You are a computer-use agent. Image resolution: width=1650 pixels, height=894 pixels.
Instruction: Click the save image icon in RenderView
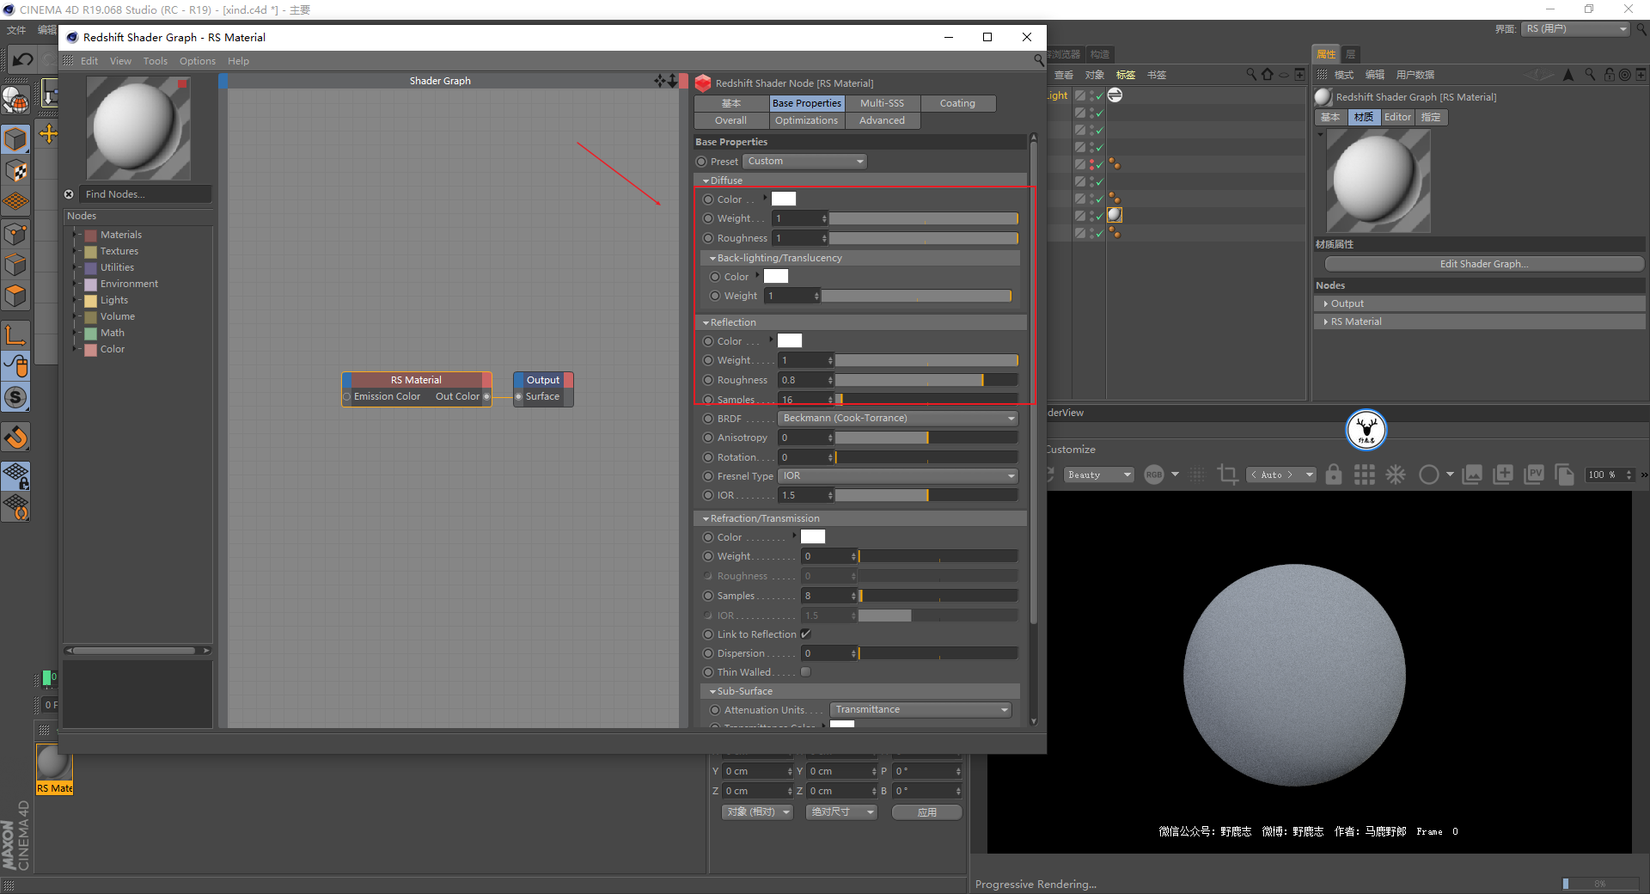coord(1472,475)
